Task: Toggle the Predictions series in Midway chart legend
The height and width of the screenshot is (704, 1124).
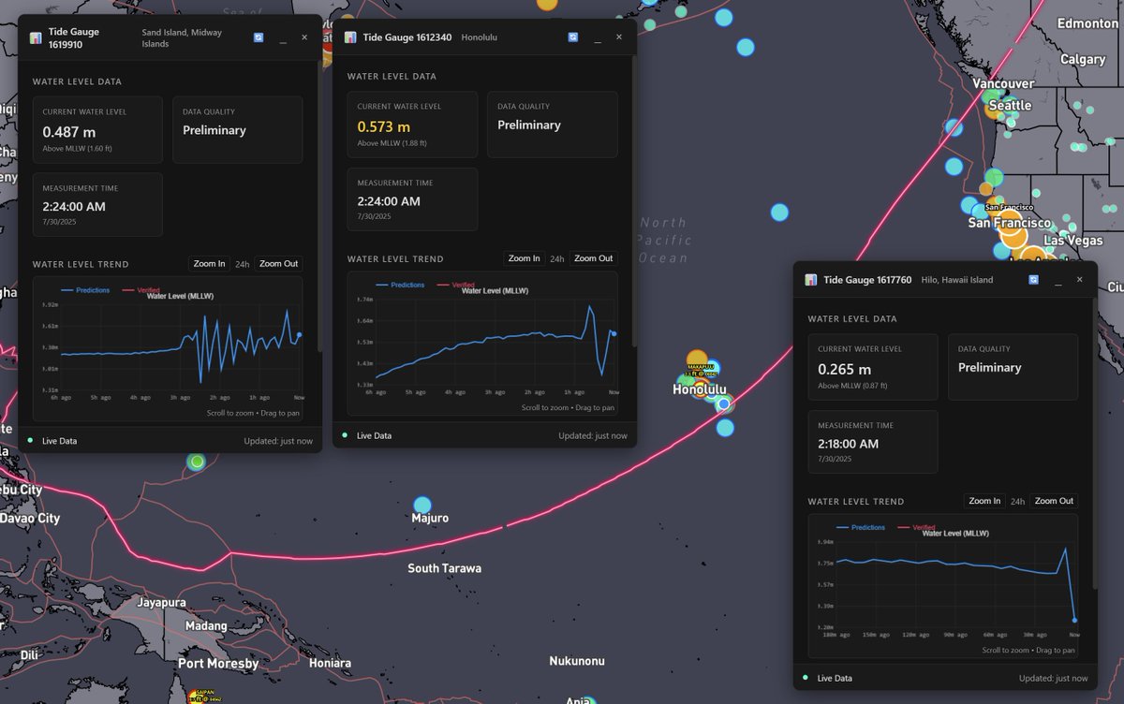Action: tap(85, 290)
